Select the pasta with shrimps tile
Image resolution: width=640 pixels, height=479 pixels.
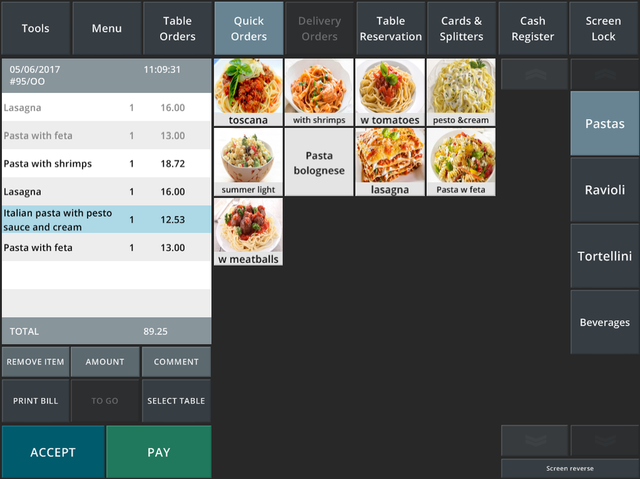click(319, 92)
